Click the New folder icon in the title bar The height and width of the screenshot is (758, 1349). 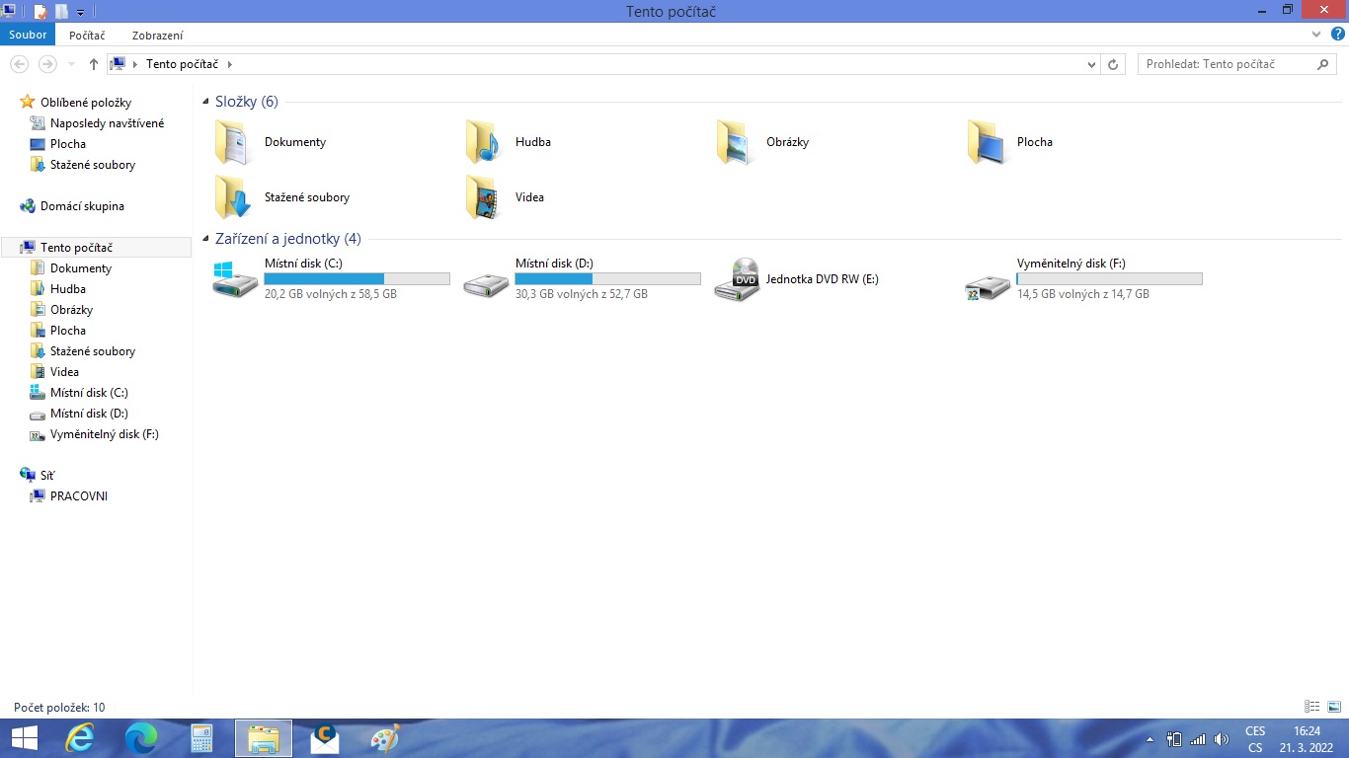(61, 11)
